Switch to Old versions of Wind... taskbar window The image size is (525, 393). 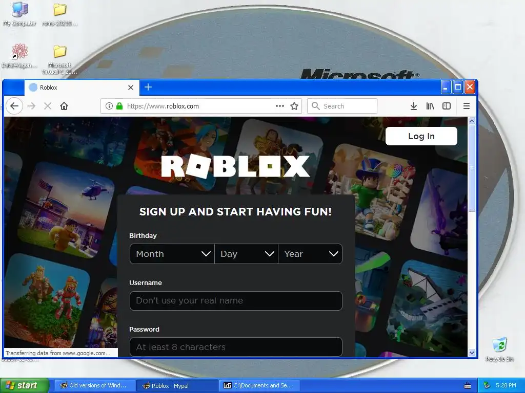click(94, 386)
